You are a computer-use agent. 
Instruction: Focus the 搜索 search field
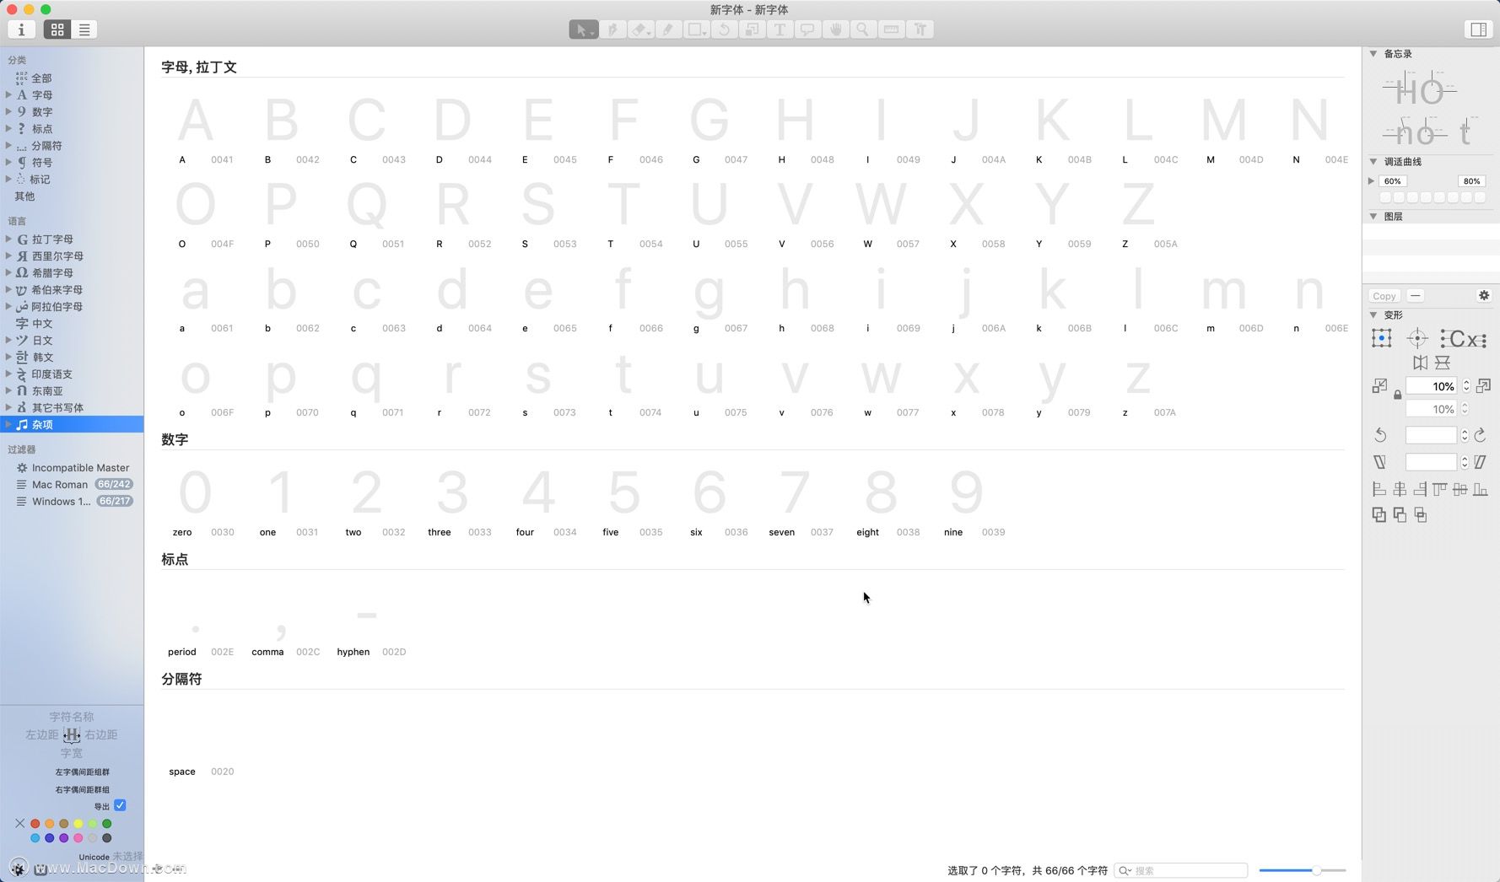pos(1181,870)
